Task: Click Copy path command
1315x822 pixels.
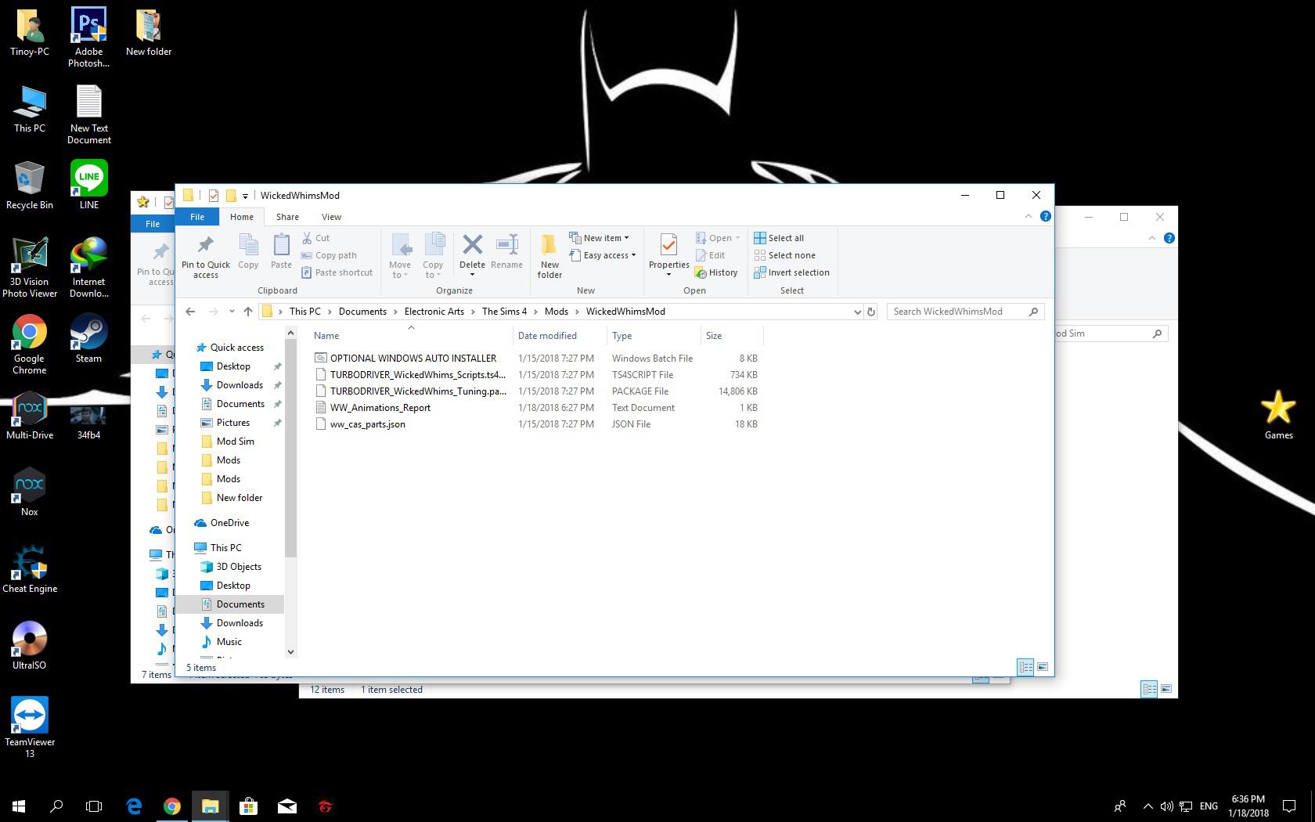Action: click(x=330, y=255)
